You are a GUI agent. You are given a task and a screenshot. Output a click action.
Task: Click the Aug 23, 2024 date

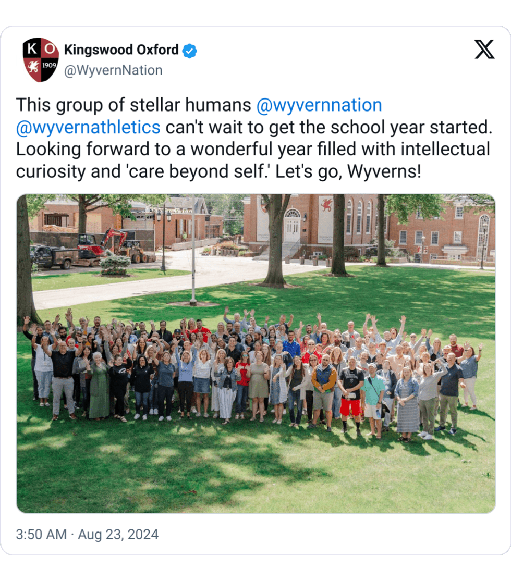[118, 534]
